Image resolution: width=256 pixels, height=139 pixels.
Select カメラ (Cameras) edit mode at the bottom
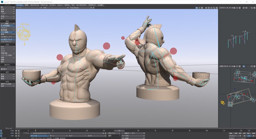click(x=97, y=136)
